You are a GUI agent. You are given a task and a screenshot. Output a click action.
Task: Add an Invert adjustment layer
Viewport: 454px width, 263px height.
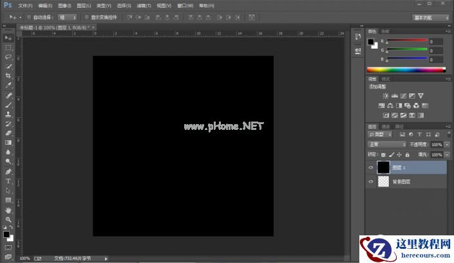(386, 115)
